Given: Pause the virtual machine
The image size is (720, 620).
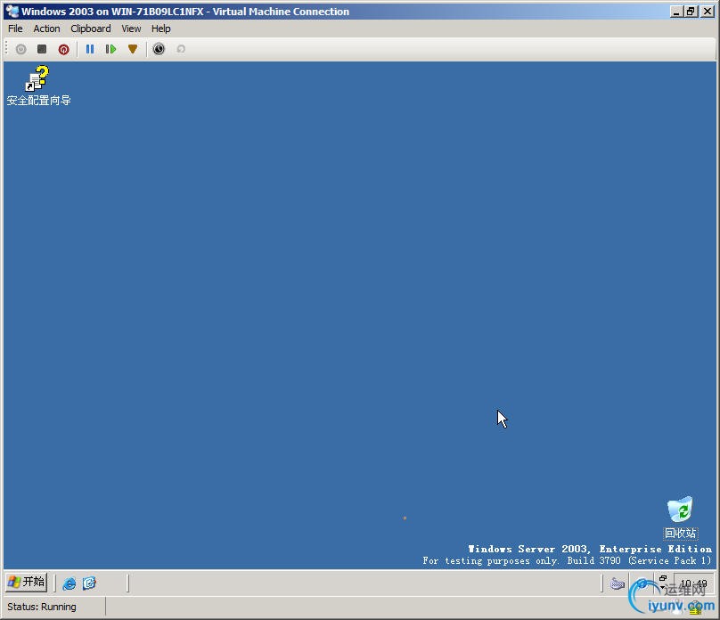Looking at the screenshot, I should point(89,49).
